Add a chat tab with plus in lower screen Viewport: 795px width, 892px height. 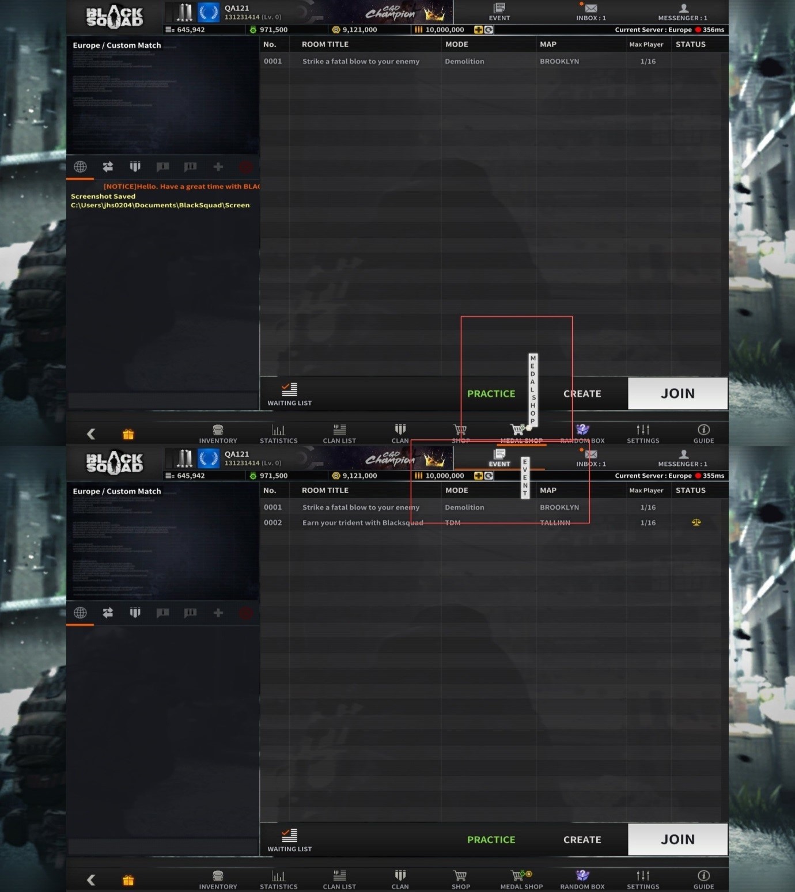[218, 613]
